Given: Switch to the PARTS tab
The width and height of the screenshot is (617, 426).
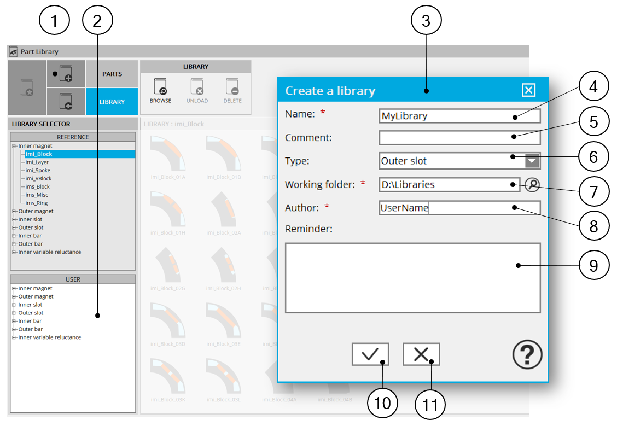Looking at the screenshot, I should (112, 74).
